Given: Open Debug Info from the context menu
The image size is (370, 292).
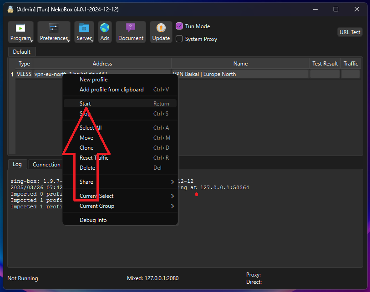Looking at the screenshot, I should click(x=120, y=220).
